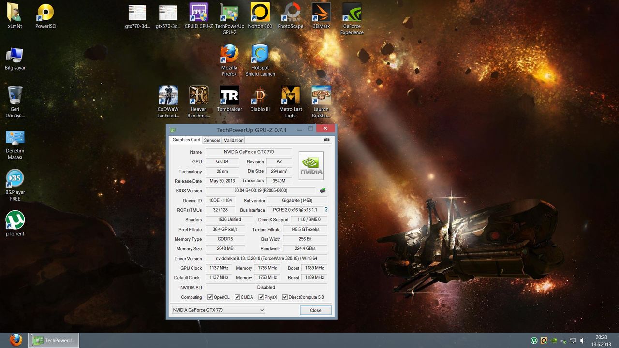619x348 pixels.
Task: Click the Bus Interface question mark
Action: click(326, 210)
